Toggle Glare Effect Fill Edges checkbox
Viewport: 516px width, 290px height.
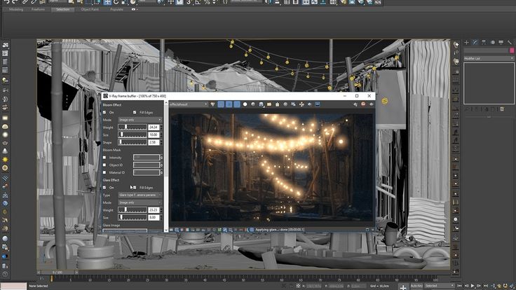coord(135,188)
